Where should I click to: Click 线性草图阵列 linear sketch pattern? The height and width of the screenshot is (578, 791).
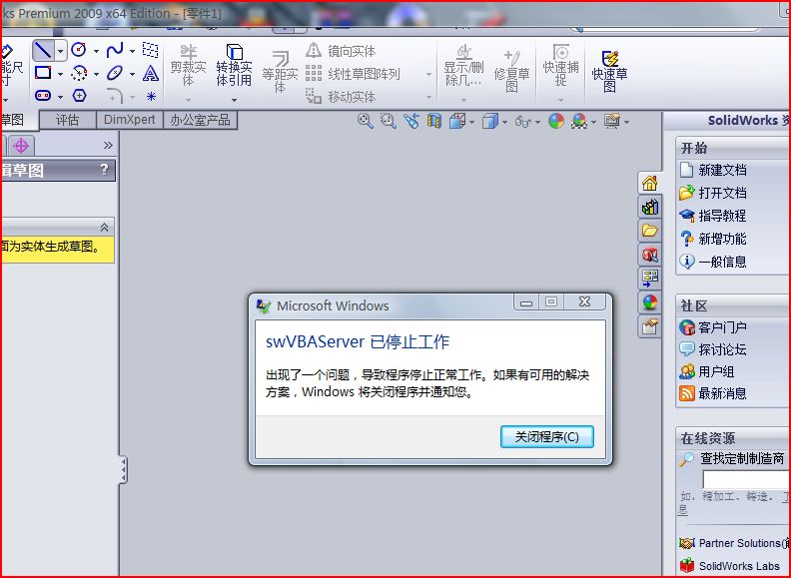[x=353, y=74]
